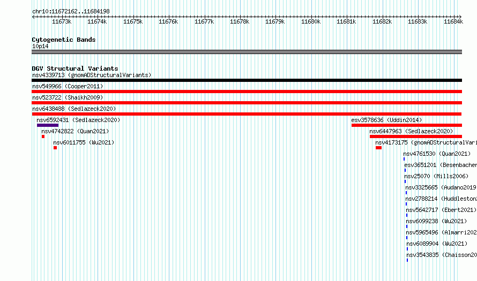Click the 11684k ruler tick label
The width and height of the screenshot is (477, 281).
(x=453, y=21)
